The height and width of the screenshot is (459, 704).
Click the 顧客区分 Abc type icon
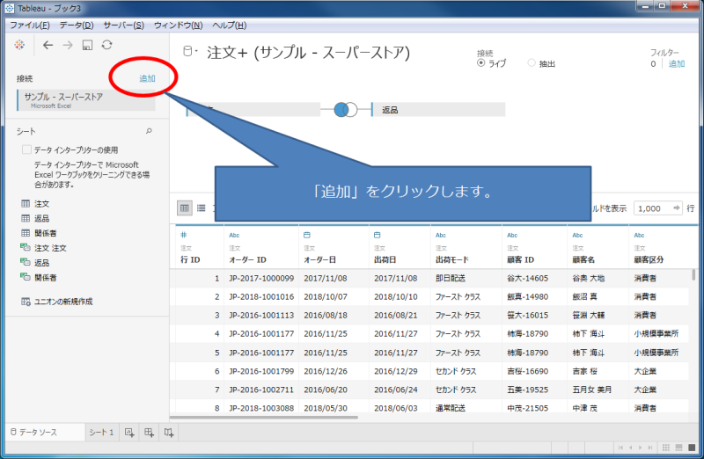[640, 235]
